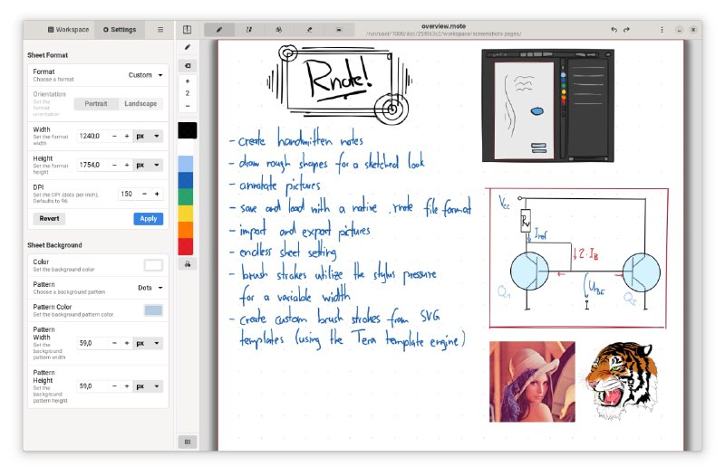Click the undo arrow
This screenshot has width=725, height=476.
pyautogui.click(x=614, y=30)
